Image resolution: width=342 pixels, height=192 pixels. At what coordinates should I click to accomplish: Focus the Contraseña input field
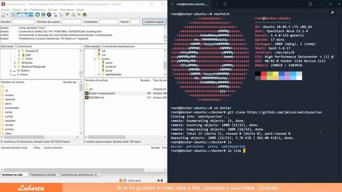pyautogui.click(x=108, y=22)
